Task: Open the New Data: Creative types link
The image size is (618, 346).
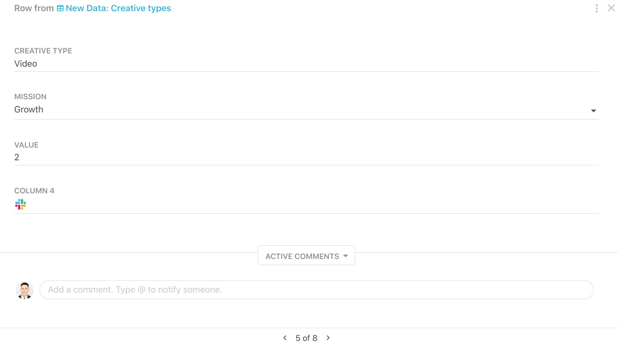Action: coord(118,9)
